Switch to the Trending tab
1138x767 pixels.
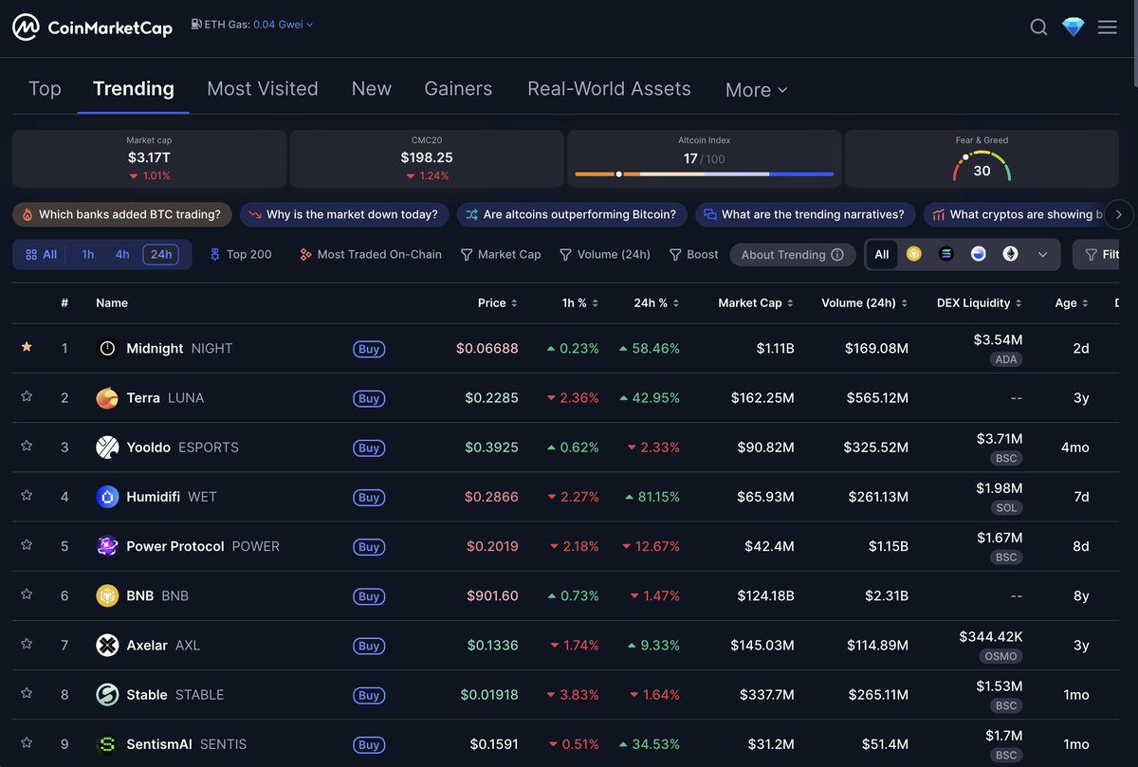134,88
